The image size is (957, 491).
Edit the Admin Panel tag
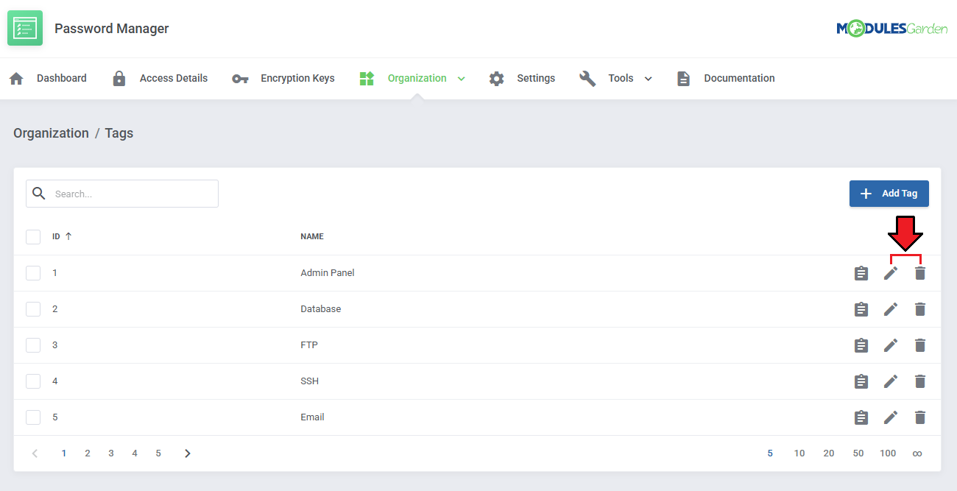coord(891,273)
